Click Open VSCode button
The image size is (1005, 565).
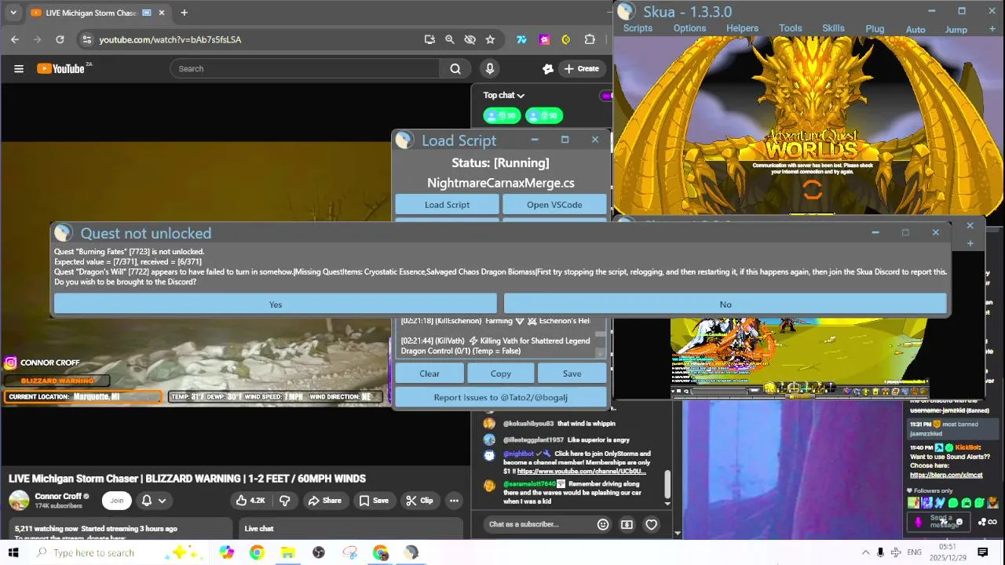pyautogui.click(x=554, y=205)
